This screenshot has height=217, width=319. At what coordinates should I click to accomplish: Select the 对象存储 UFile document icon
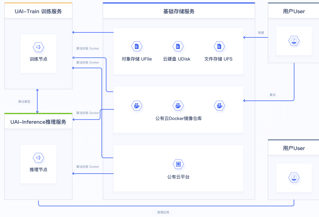tap(137, 47)
